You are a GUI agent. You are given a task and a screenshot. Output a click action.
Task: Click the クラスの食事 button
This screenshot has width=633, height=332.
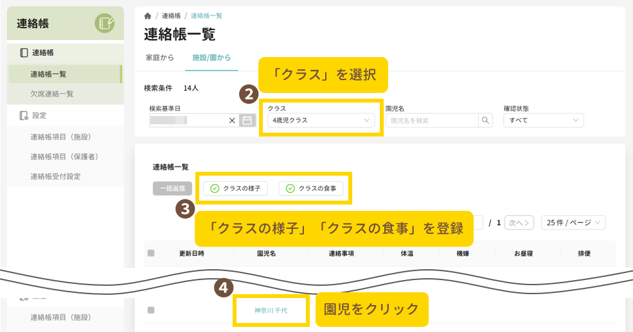(311, 188)
